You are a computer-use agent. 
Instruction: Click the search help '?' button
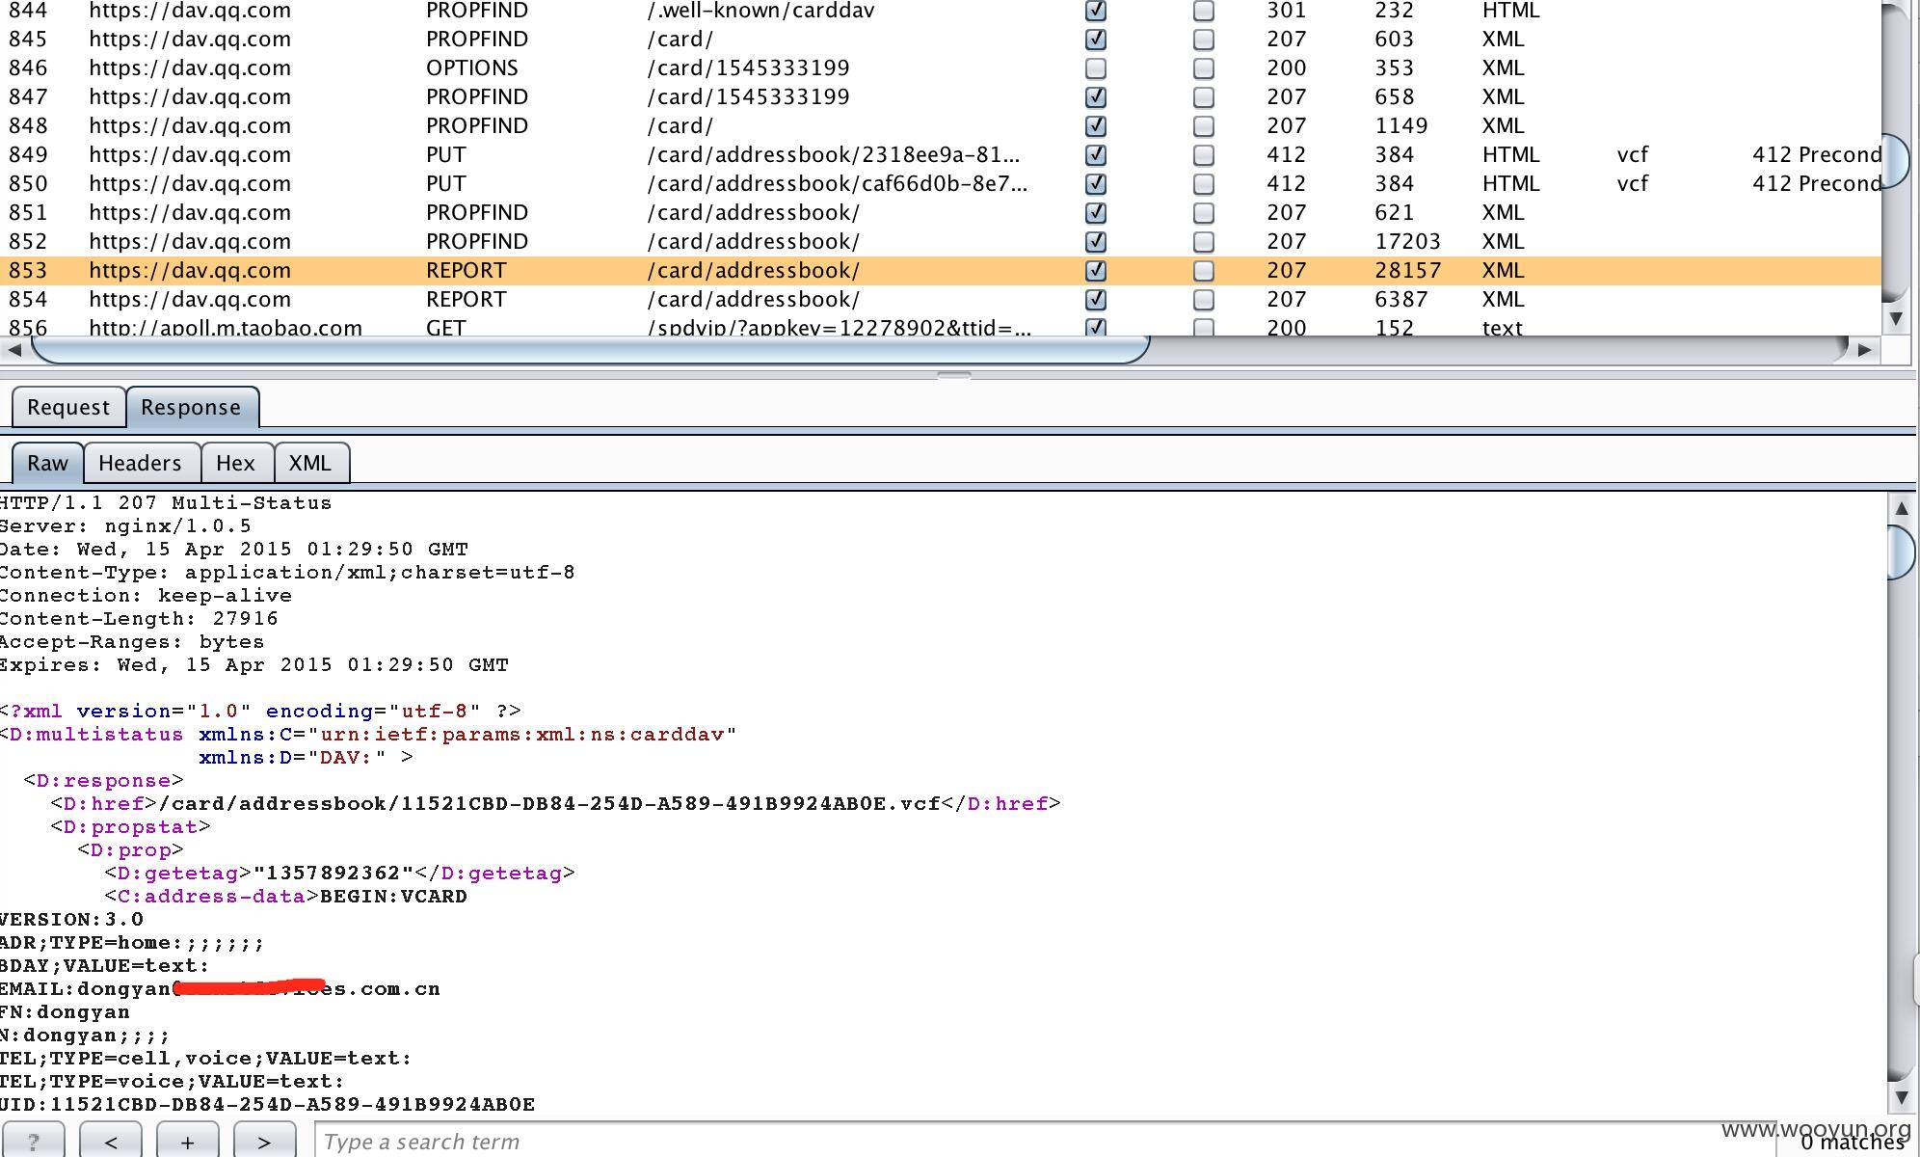[33, 1142]
